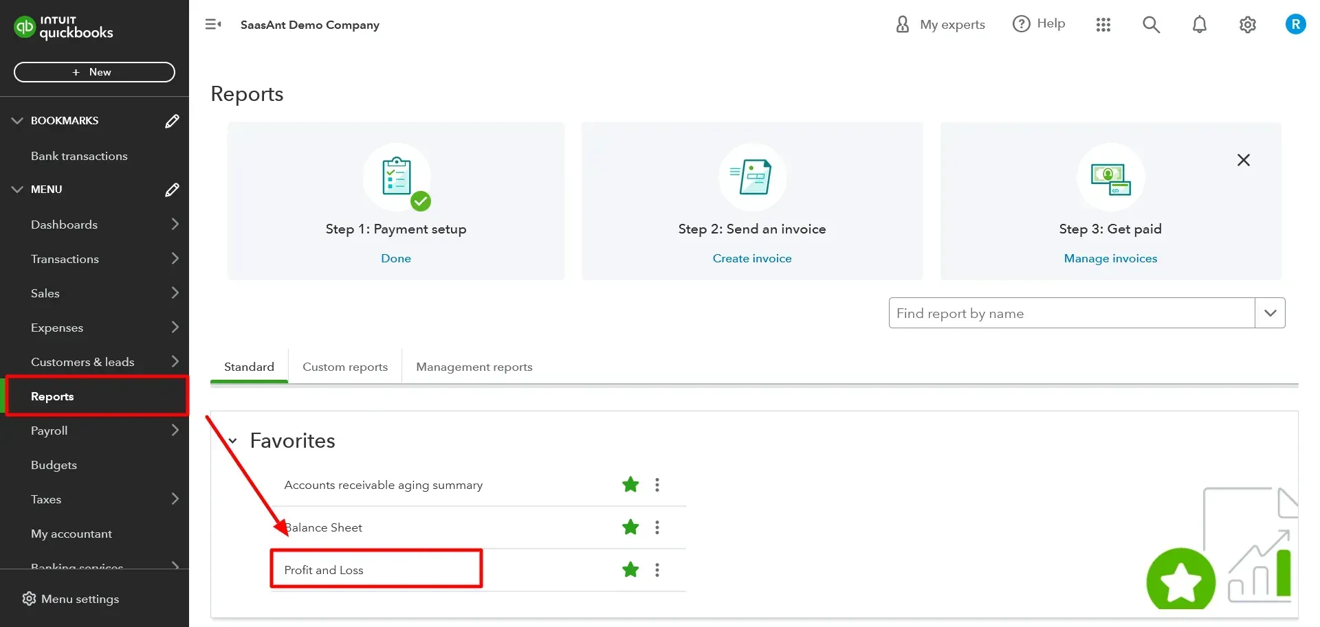Screen dimensions: 1320x627
Task: Open Transactions in the sidebar
Action: 65,259
